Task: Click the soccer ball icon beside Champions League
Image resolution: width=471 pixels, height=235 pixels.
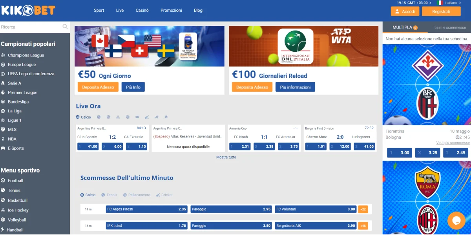Action: tap(3, 55)
